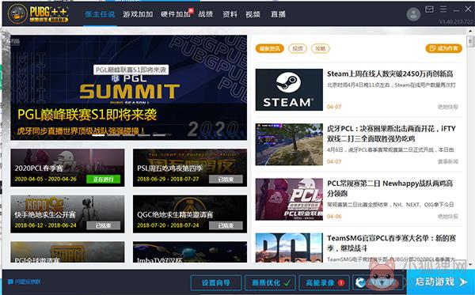Viewport: 475px width, 295px height.
Task: Select the first tab in the top navigation
Action: click(x=100, y=14)
